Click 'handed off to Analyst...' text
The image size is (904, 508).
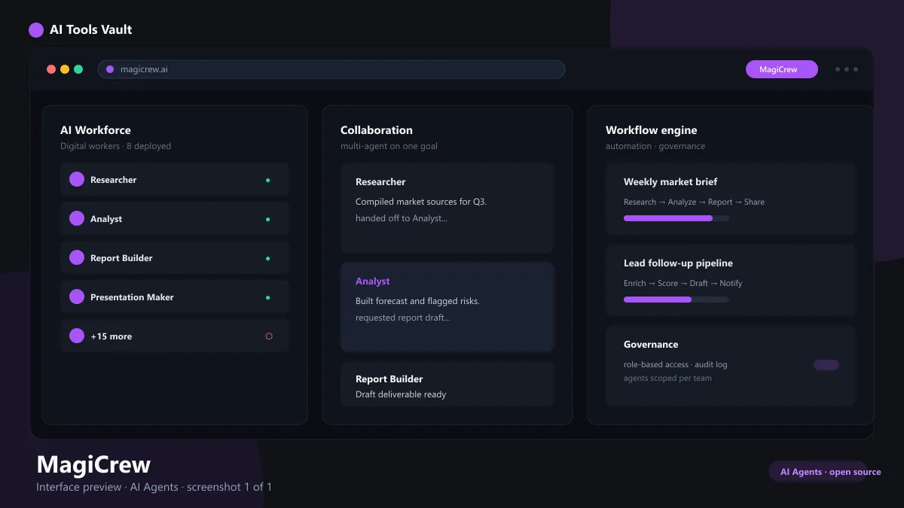click(x=402, y=218)
